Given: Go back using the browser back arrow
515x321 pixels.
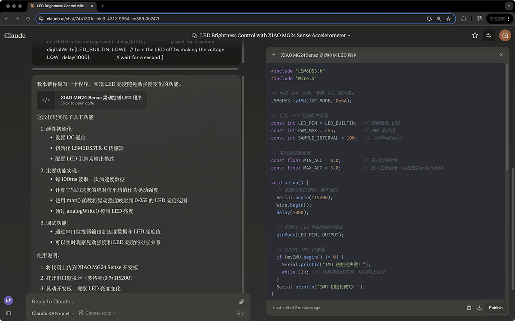Looking at the screenshot, I should tap(6, 19).
